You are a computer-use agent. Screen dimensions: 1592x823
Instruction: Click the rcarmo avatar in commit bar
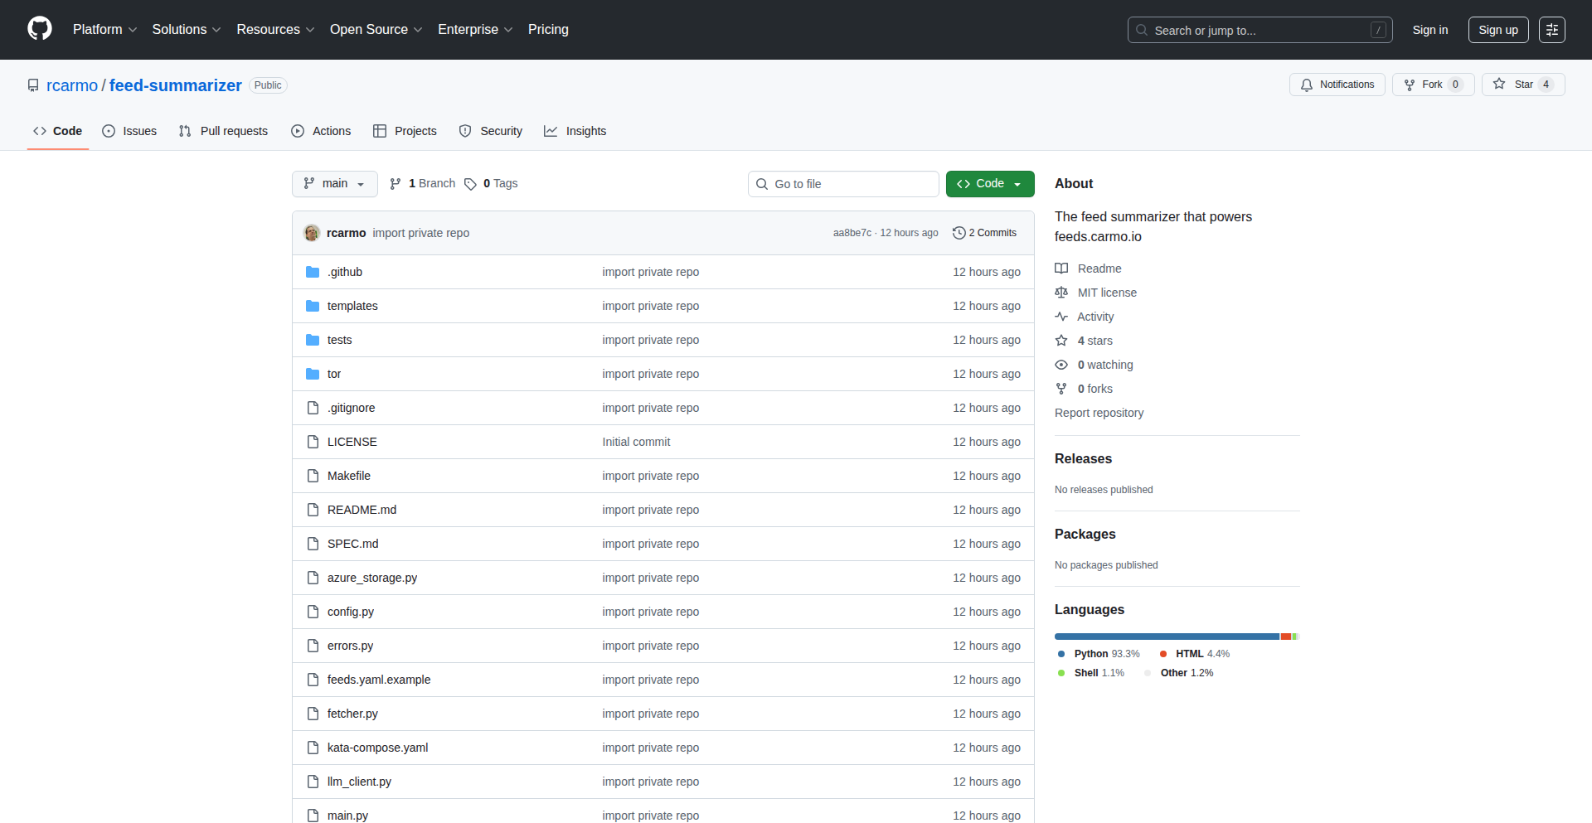tap(312, 233)
